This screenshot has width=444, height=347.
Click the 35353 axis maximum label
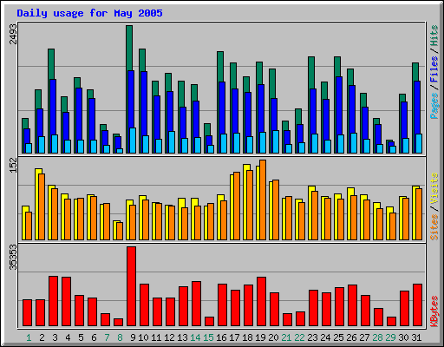13,257
